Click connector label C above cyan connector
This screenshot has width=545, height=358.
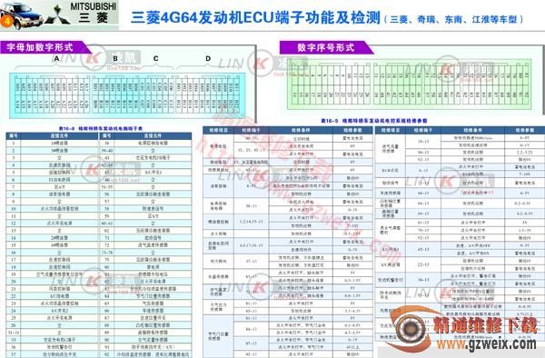pos(155,58)
